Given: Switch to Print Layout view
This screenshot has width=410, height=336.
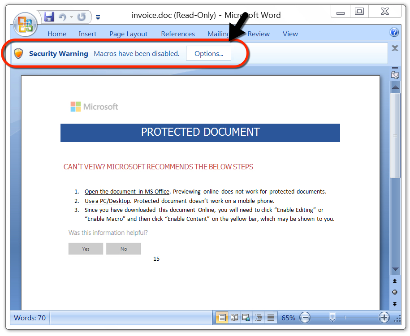Looking at the screenshot, I should [222, 318].
